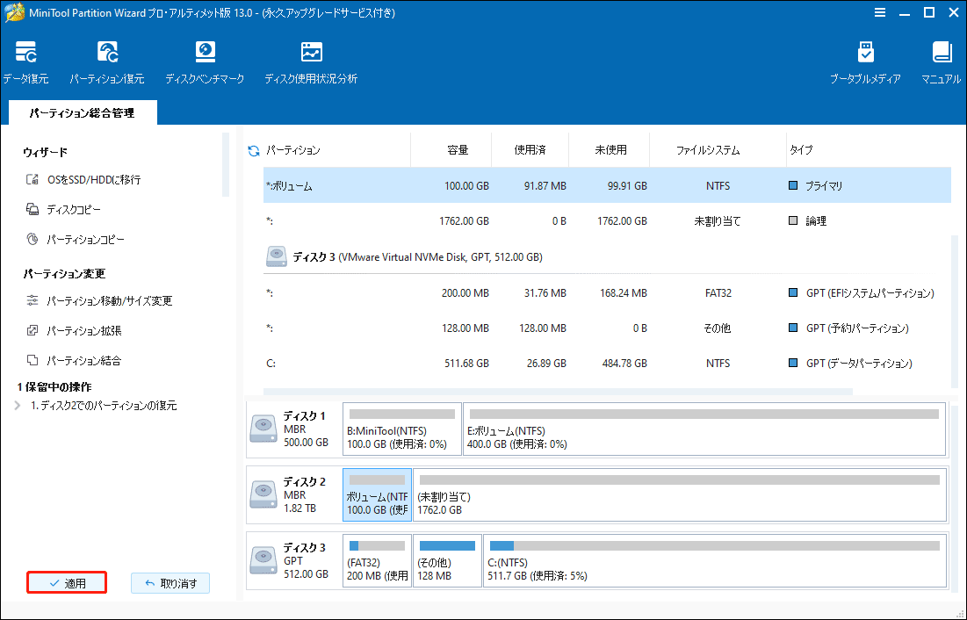Launch パーティション復元 from toolbar
The width and height of the screenshot is (967, 620).
[x=107, y=53]
